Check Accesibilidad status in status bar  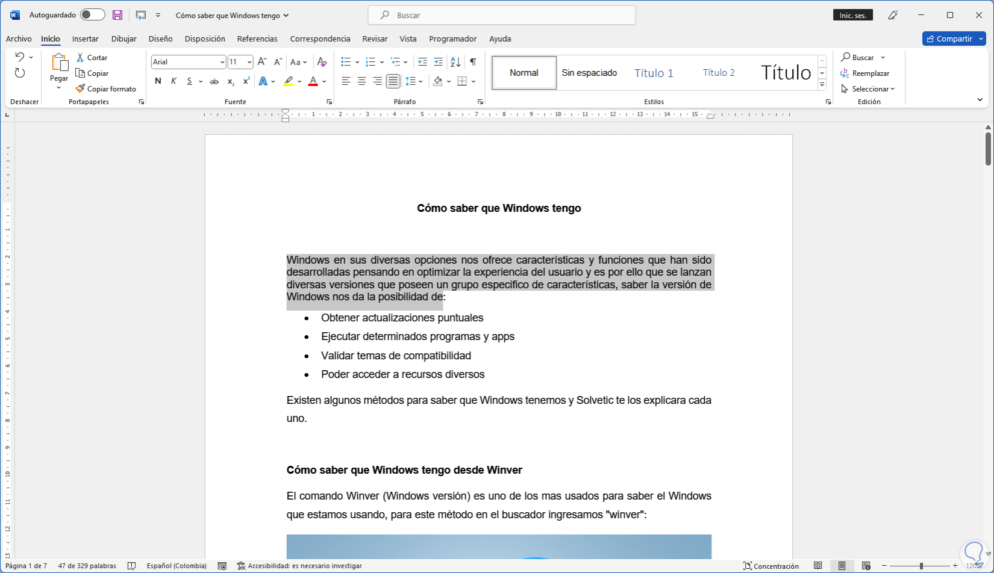click(x=299, y=566)
